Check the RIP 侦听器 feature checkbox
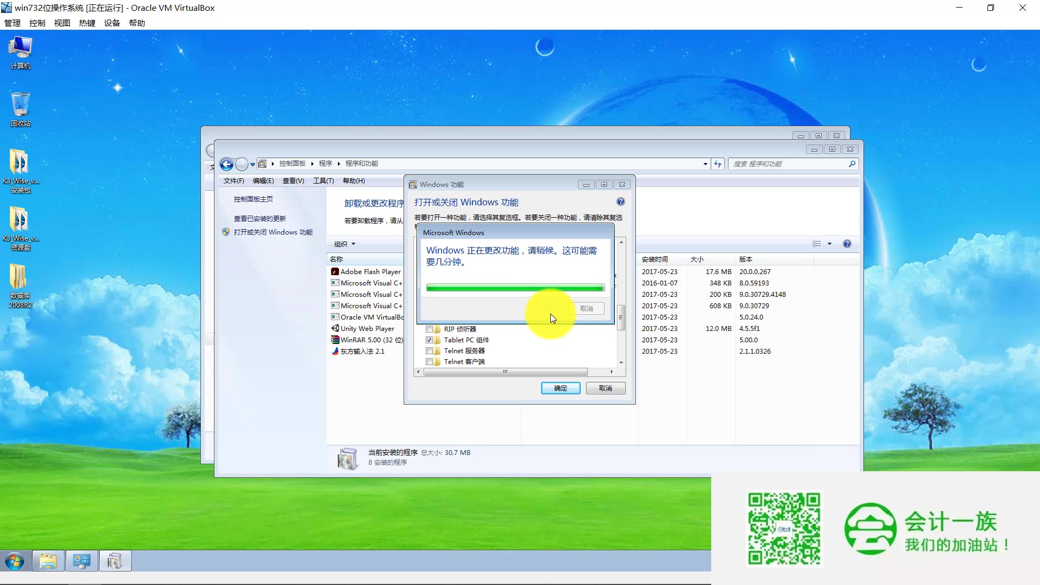 pos(429,329)
